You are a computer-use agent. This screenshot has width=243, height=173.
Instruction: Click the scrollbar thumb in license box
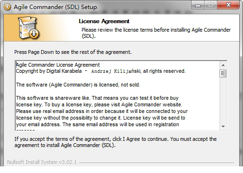pos(223,73)
